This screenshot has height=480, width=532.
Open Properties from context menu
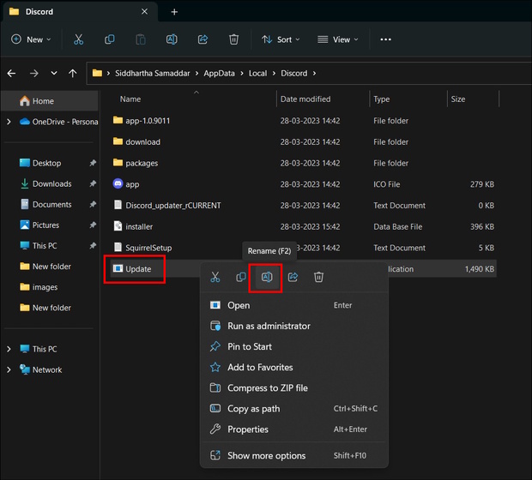tap(293, 429)
